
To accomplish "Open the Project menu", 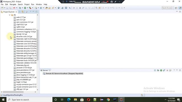I will 27,5.
